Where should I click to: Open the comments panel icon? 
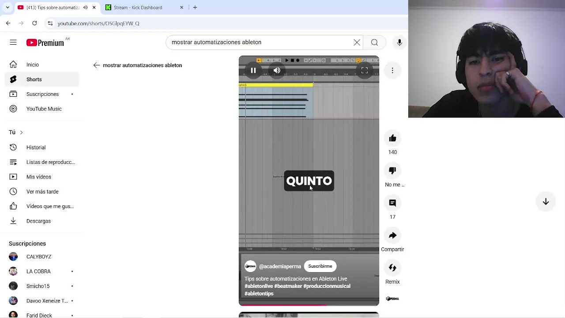pos(392,203)
